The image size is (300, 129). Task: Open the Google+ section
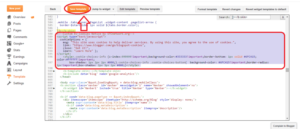click(19, 44)
